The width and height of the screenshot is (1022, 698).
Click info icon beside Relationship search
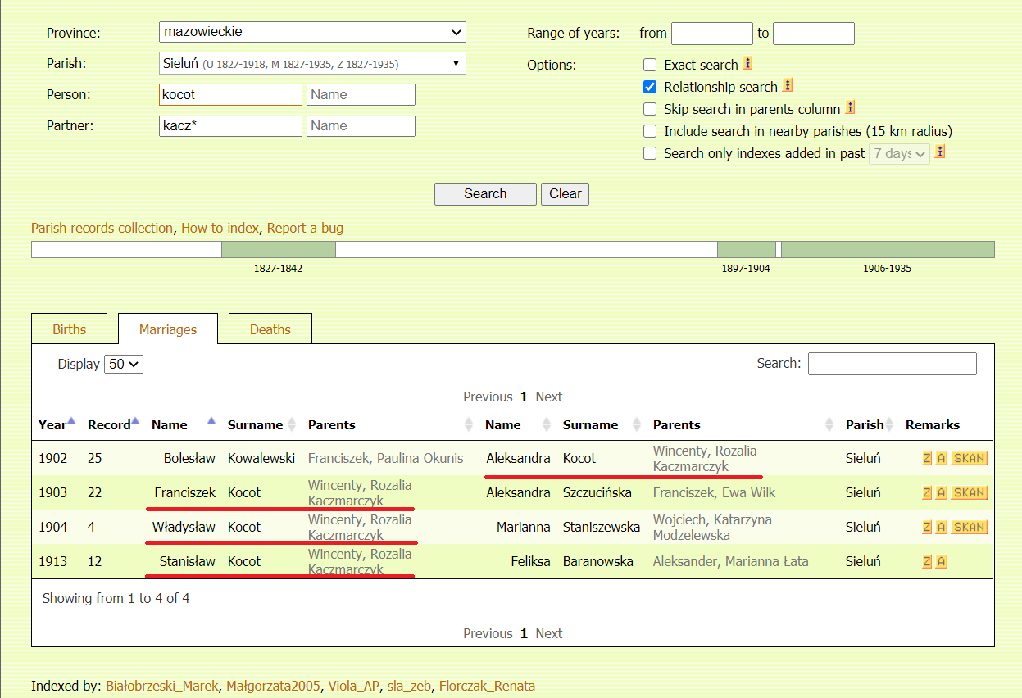(788, 86)
